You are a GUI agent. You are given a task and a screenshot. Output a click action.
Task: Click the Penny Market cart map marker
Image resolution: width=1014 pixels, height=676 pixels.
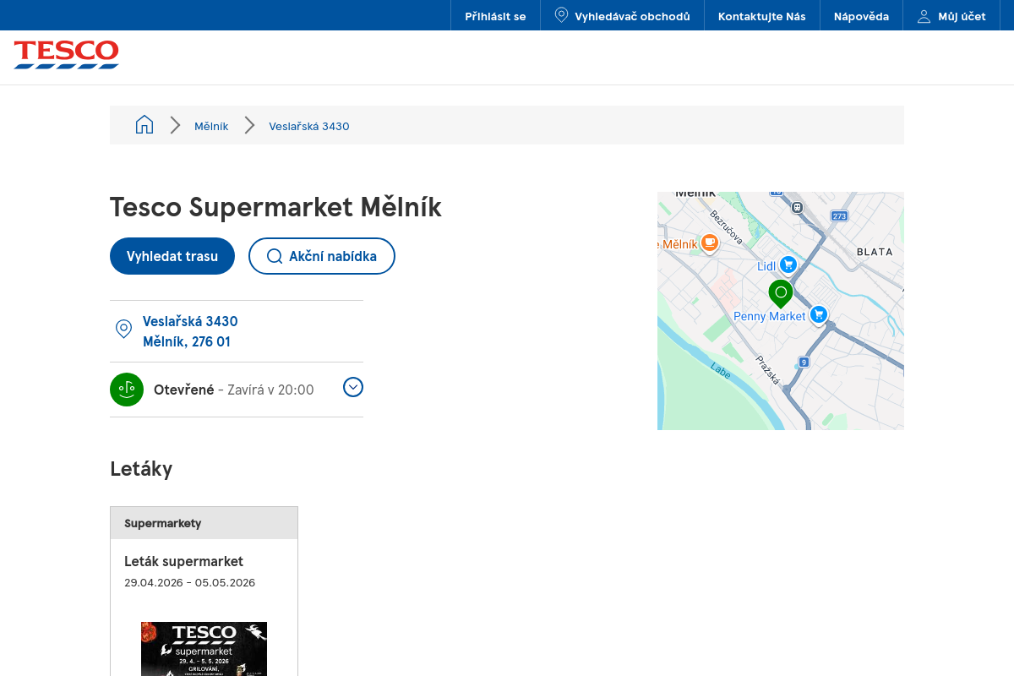(818, 314)
